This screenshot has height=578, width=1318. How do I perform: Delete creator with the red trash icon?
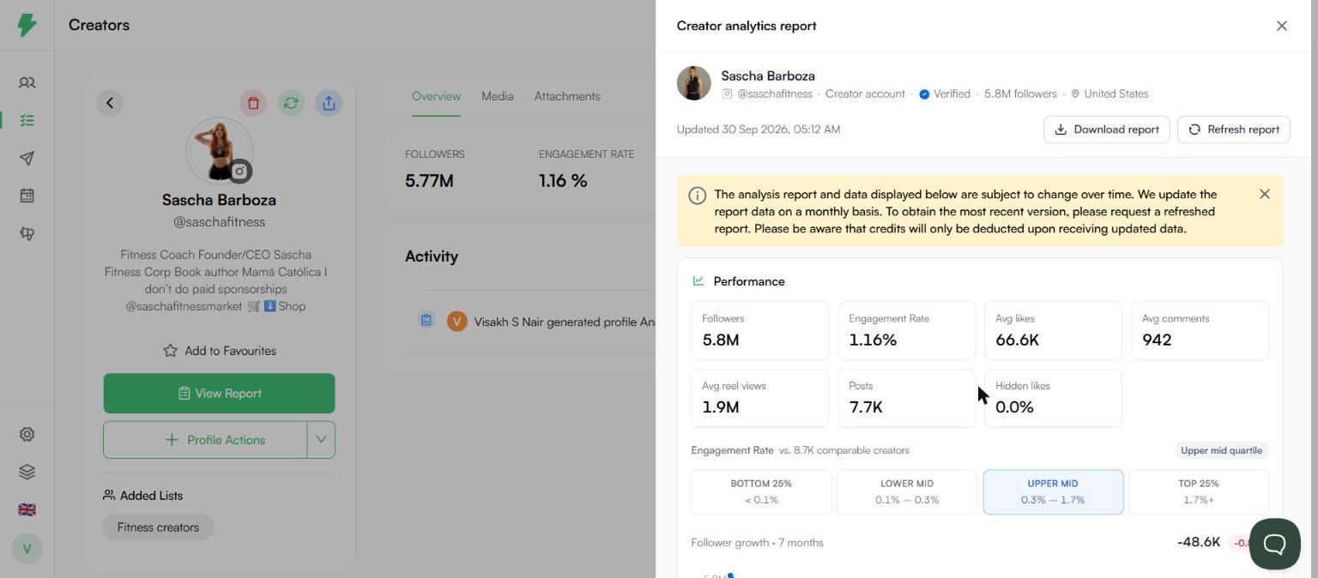pyautogui.click(x=253, y=103)
